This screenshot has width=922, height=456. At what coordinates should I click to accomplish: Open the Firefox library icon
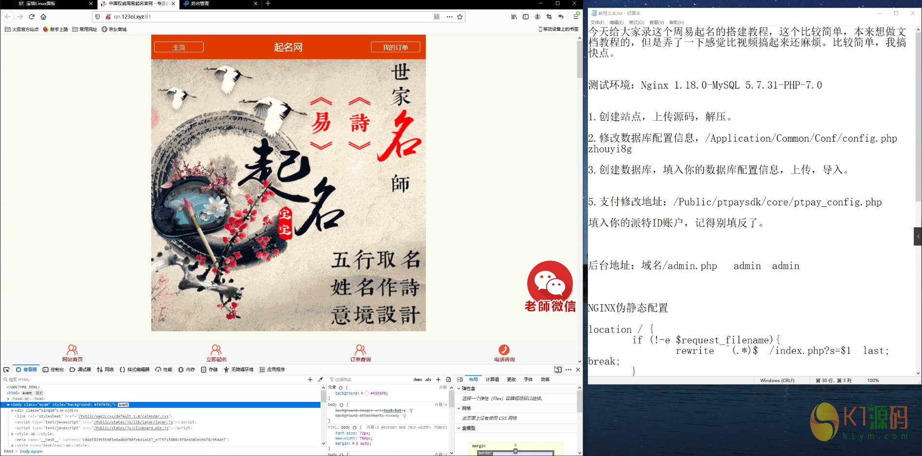point(514,17)
